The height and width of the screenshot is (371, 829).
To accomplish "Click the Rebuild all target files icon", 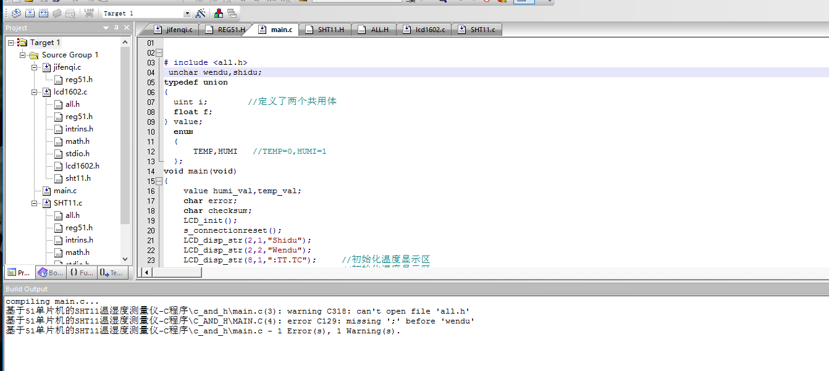I will tap(43, 13).
